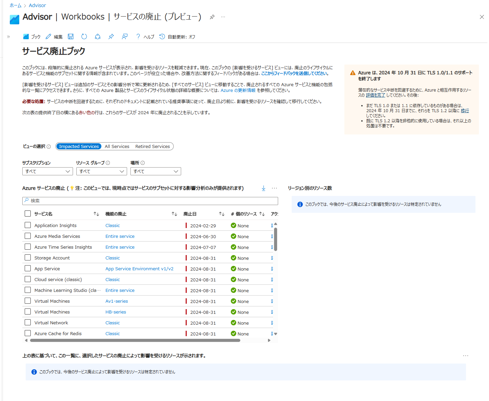
Task: Check the Application Insights row
Action: 28,225
